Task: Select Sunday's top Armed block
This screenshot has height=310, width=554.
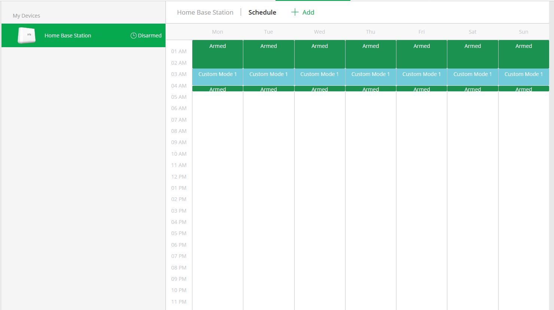Action: pyautogui.click(x=523, y=54)
